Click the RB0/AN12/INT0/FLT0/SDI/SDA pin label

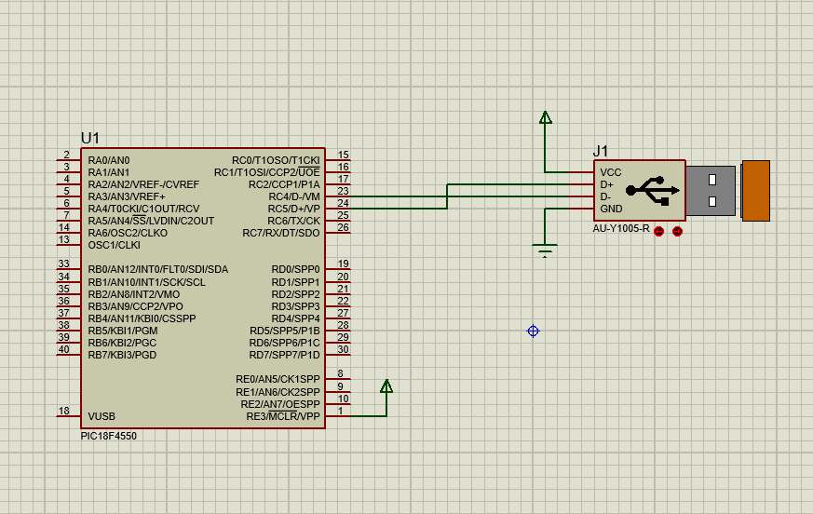point(158,270)
